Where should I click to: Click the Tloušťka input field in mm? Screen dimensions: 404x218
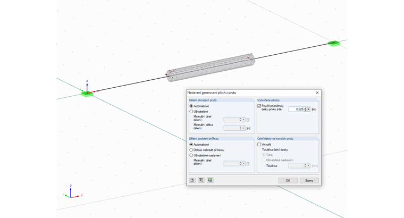tap(296, 166)
